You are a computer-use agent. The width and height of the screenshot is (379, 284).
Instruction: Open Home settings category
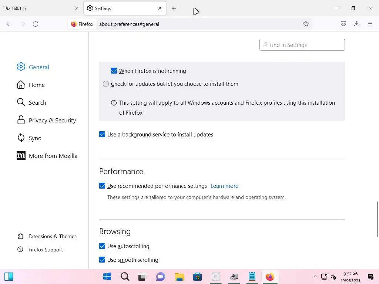[x=31, y=85]
